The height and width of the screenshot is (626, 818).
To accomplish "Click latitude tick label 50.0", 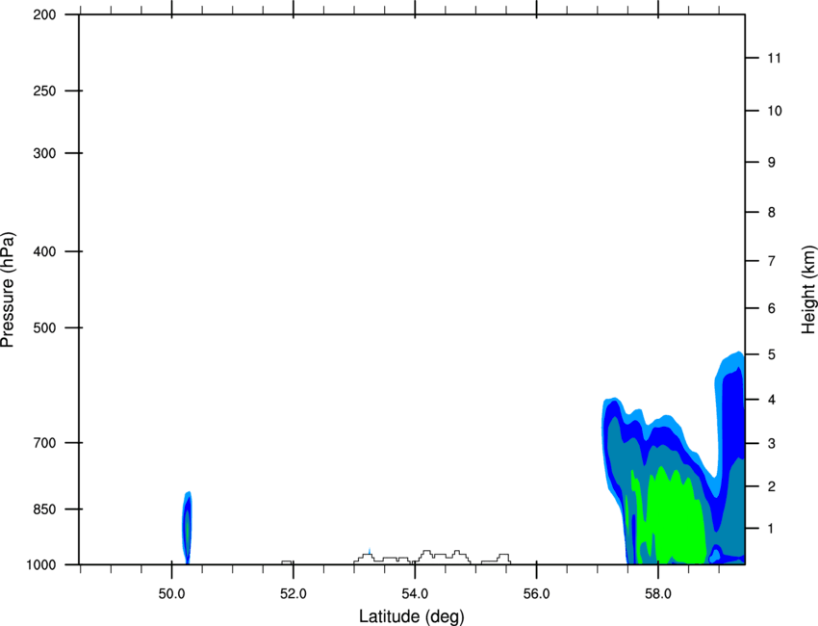I will pos(171,593).
